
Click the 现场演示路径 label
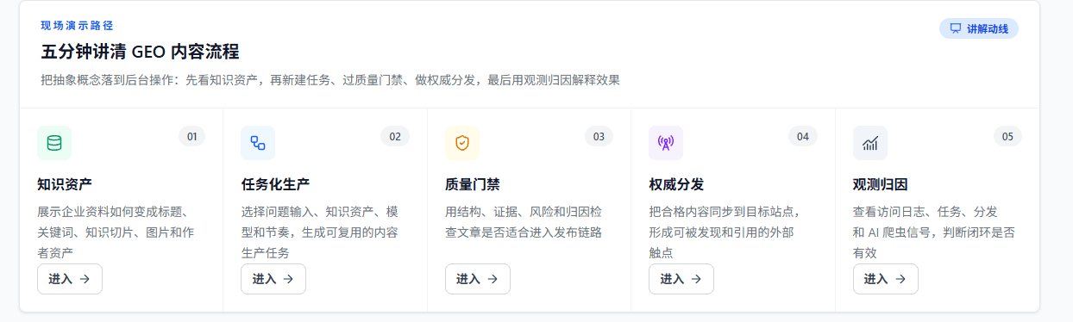(77, 26)
